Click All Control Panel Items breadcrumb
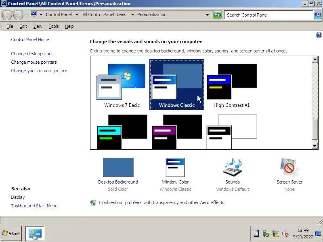 point(104,15)
